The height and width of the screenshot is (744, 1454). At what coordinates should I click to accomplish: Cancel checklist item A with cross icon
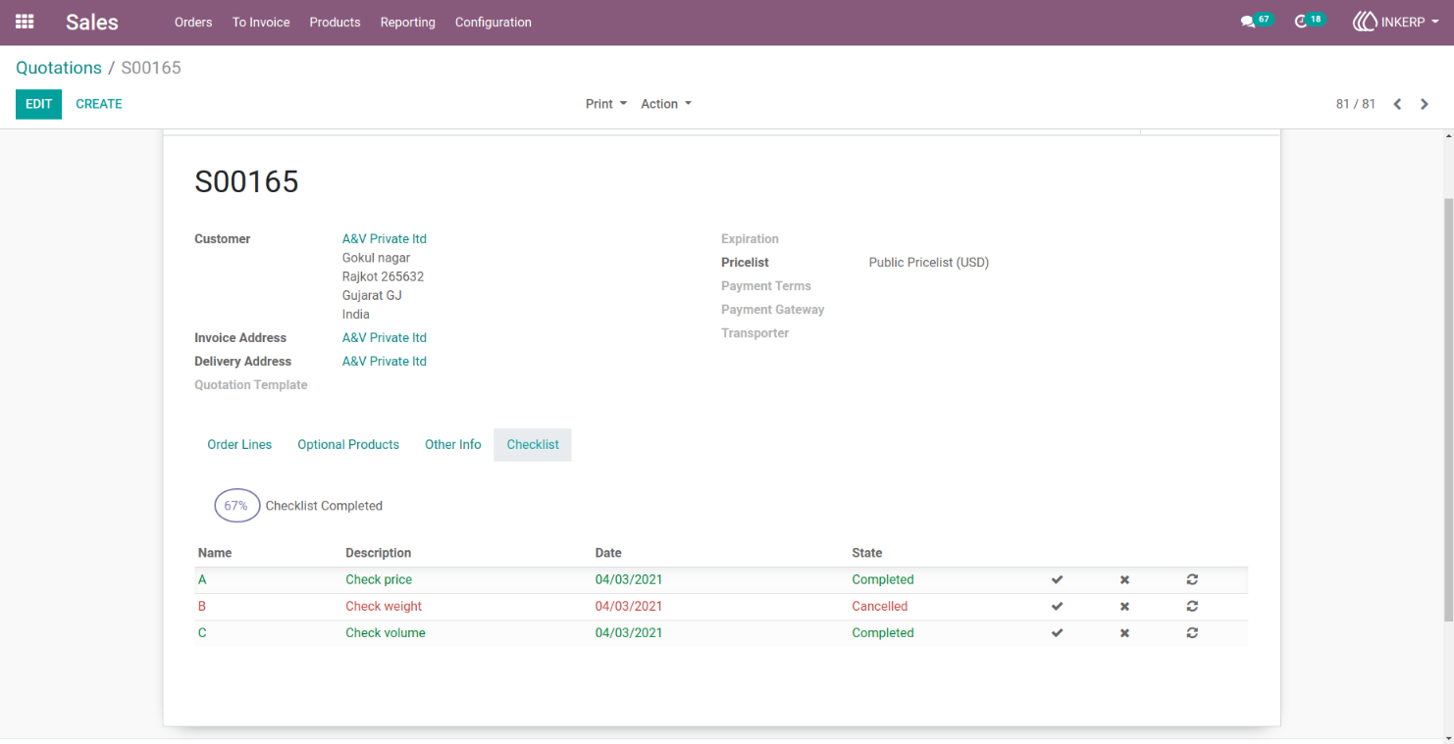click(x=1124, y=580)
